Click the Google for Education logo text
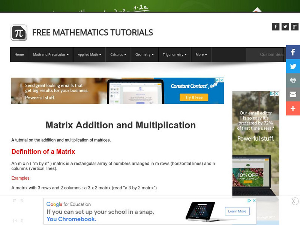The image size is (300, 225). point(69,204)
